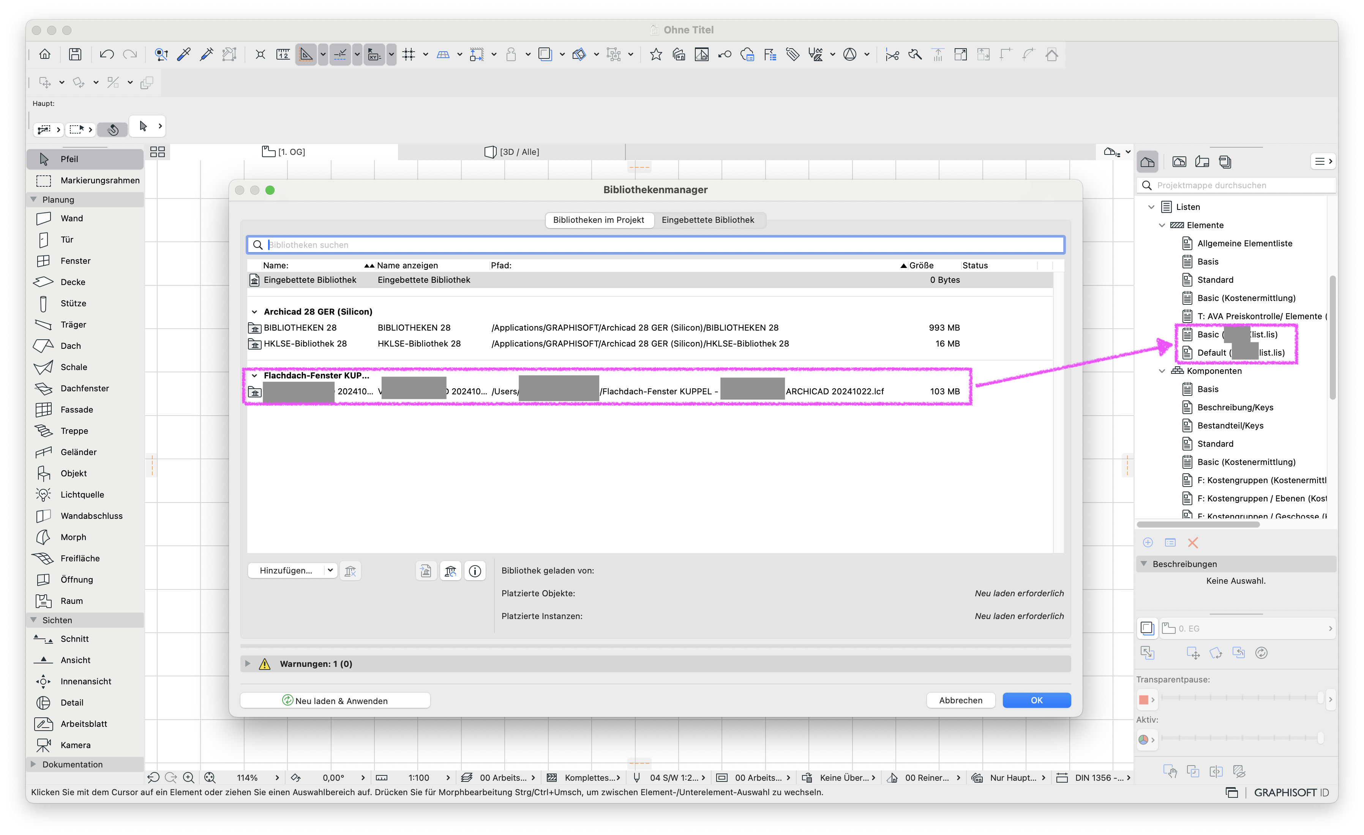
Task: Open the tab overview grid icon
Action: 158,152
